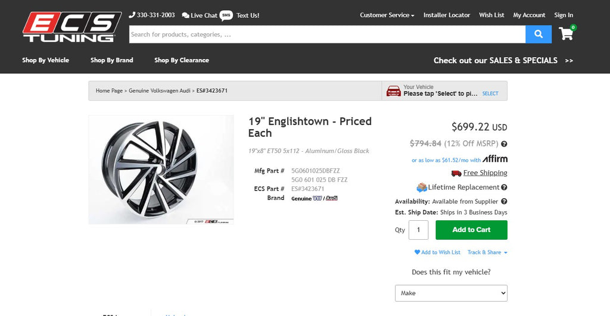Click the ES#3423671 breadcrumb text
This screenshot has height=316, width=610.
point(212,90)
